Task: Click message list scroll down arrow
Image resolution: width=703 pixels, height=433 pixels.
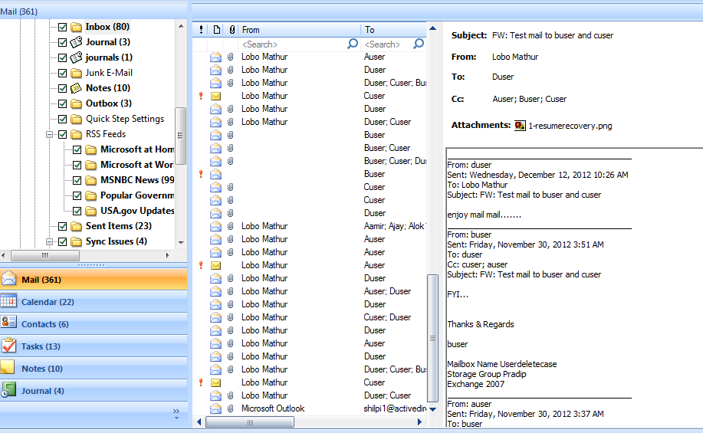Action: point(432,409)
